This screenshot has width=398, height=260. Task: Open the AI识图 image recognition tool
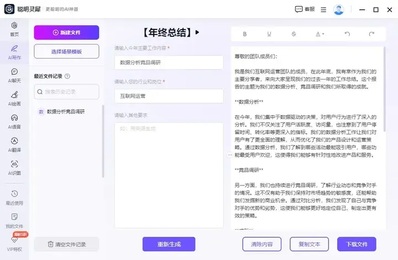[14, 167]
